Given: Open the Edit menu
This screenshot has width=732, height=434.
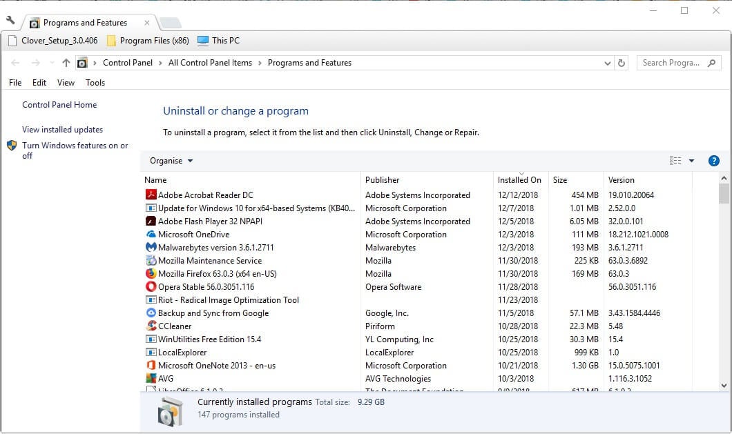Looking at the screenshot, I should (x=39, y=83).
